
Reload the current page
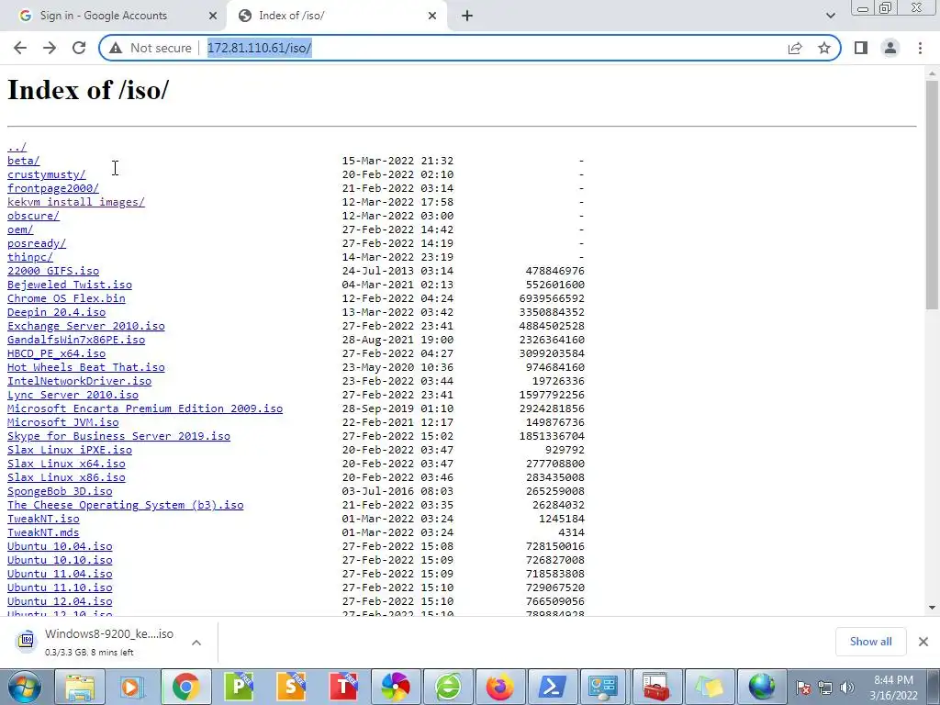79,48
